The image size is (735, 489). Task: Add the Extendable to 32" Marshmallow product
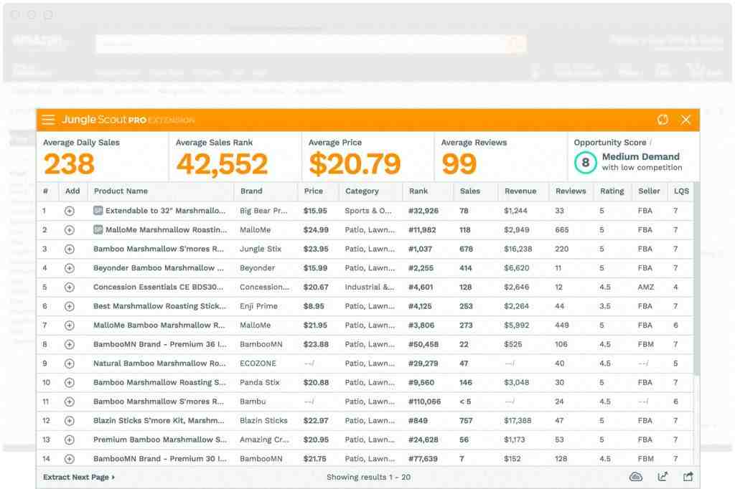click(70, 212)
